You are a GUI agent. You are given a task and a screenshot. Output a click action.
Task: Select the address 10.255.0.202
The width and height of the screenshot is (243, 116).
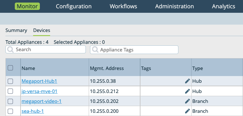tap(104, 101)
